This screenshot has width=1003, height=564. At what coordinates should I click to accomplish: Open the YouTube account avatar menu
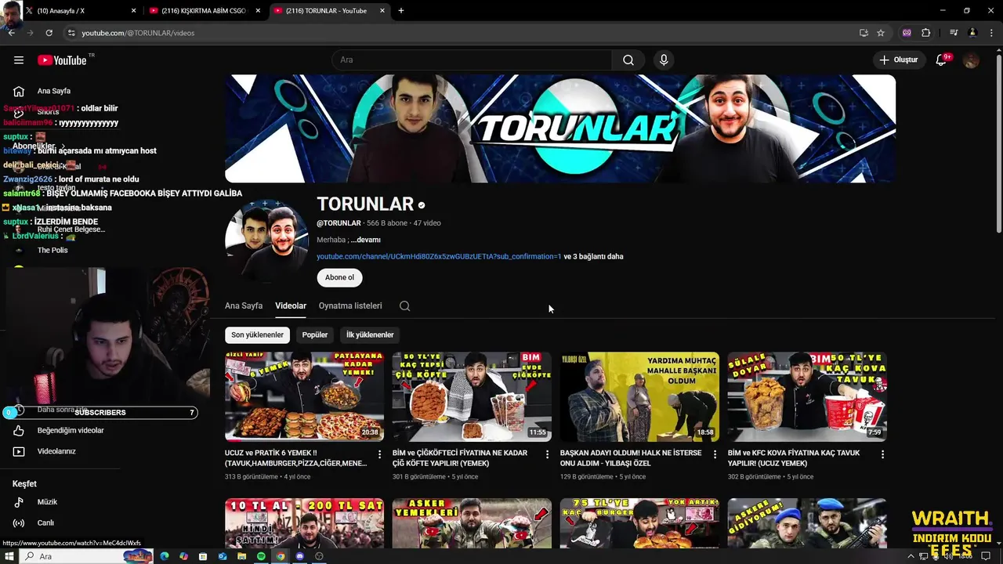pos(971,60)
